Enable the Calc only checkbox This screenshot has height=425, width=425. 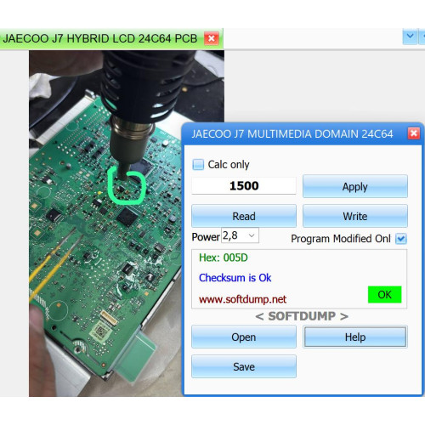[198, 165]
